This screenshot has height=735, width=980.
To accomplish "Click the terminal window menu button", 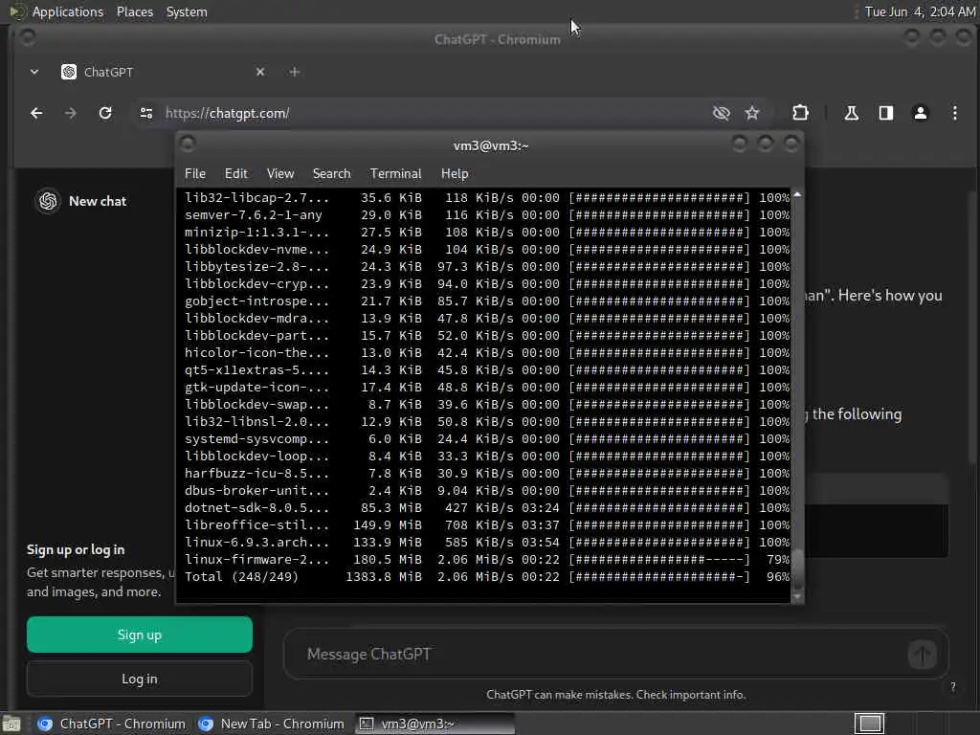I will 187,144.
